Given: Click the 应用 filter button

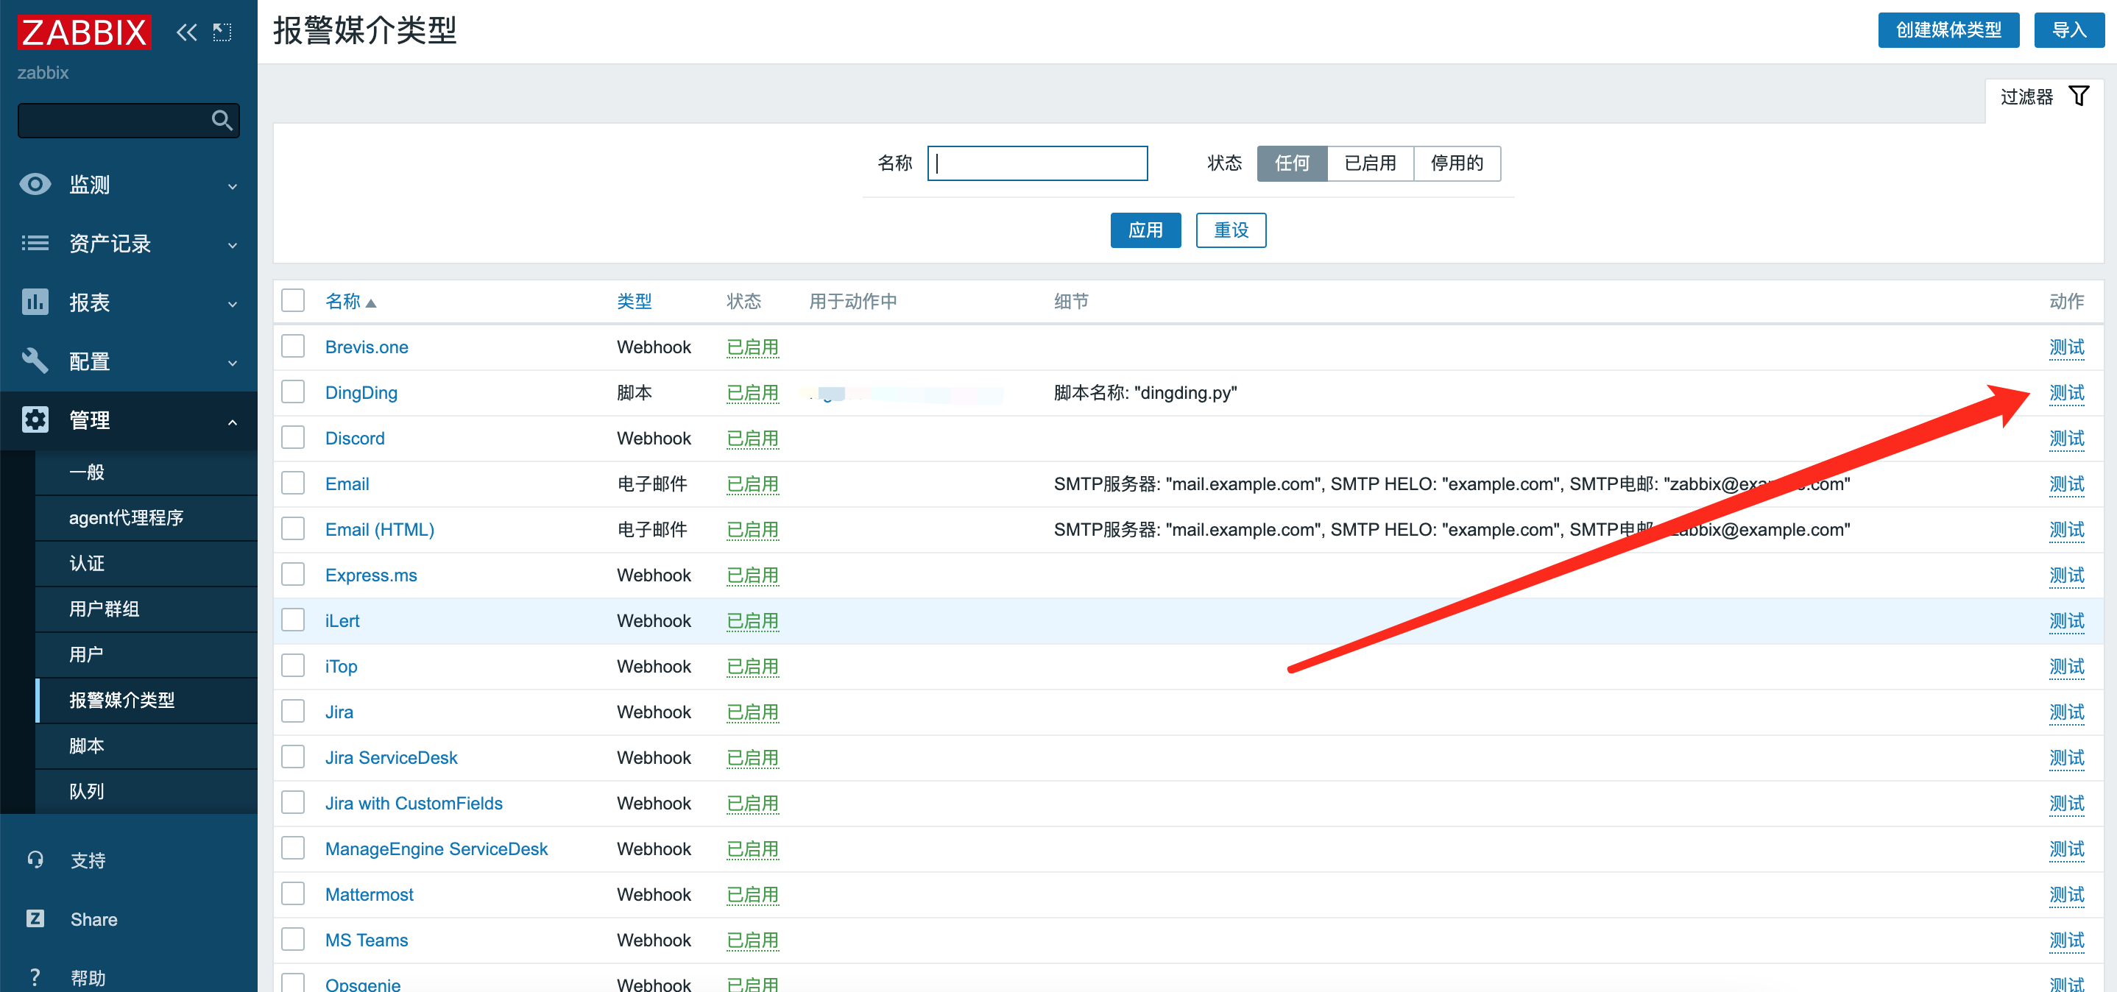Looking at the screenshot, I should click(1145, 230).
